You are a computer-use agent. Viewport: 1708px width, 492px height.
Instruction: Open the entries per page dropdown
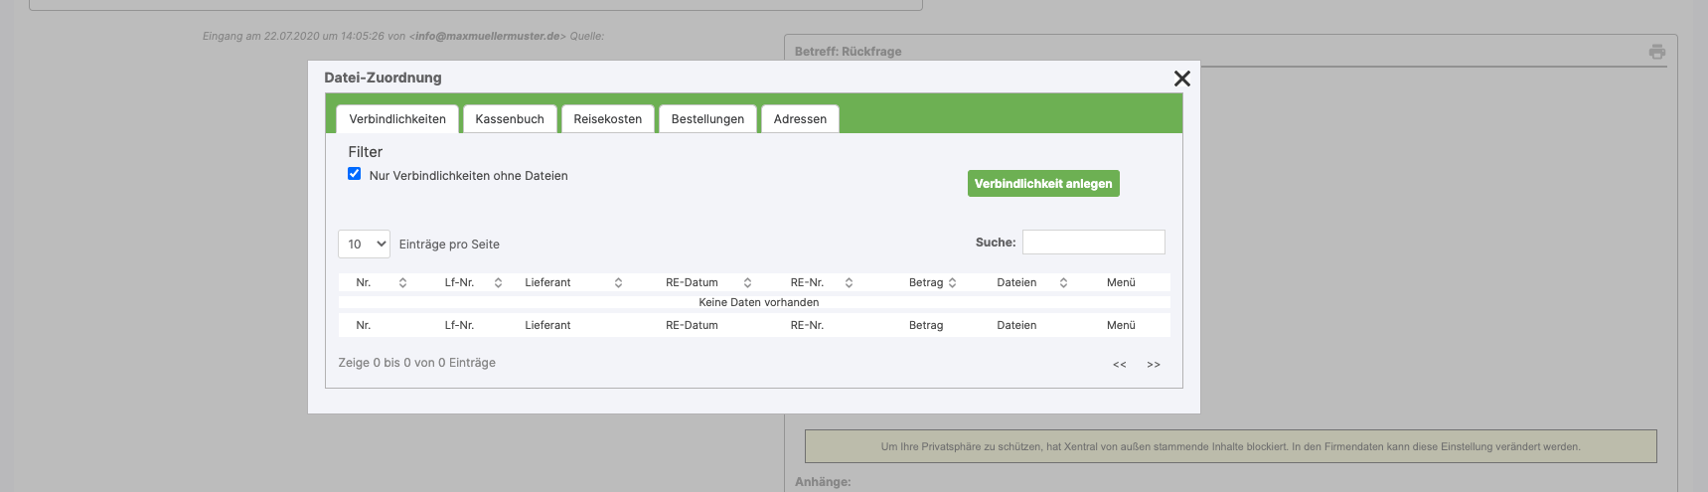pos(364,245)
